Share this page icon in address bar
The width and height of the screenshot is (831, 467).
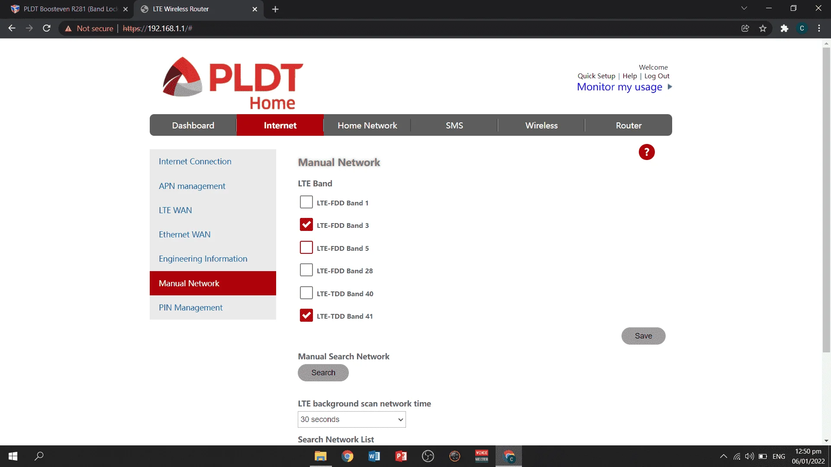click(x=745, y=29)
